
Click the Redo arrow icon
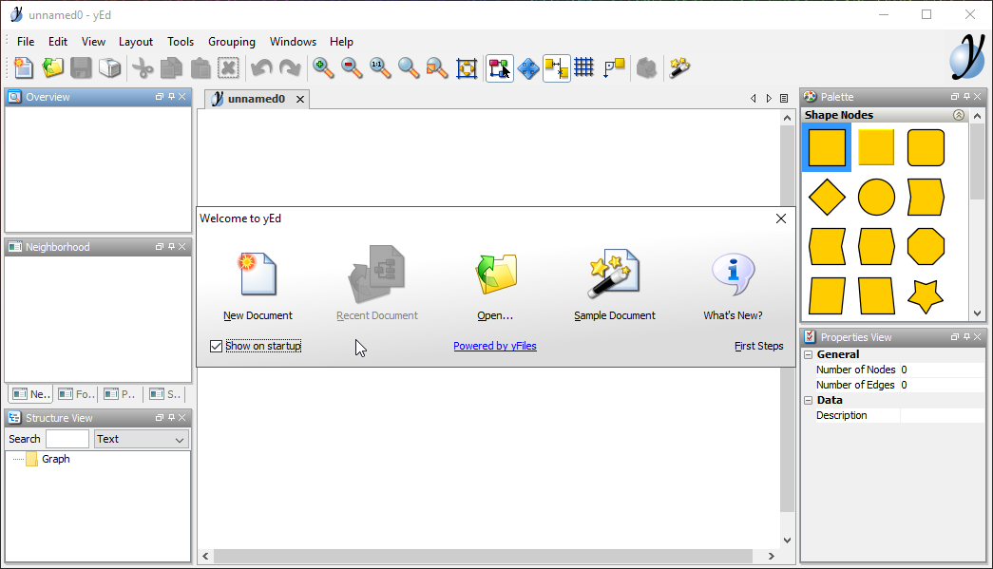click(290, 67)
